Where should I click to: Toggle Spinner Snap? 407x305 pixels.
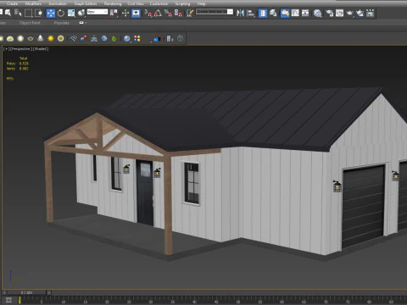pos(178,13)
